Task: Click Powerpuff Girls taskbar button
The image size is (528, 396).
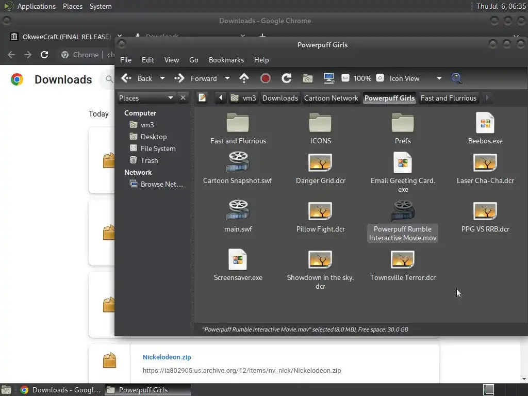Action: click(147, 390)
